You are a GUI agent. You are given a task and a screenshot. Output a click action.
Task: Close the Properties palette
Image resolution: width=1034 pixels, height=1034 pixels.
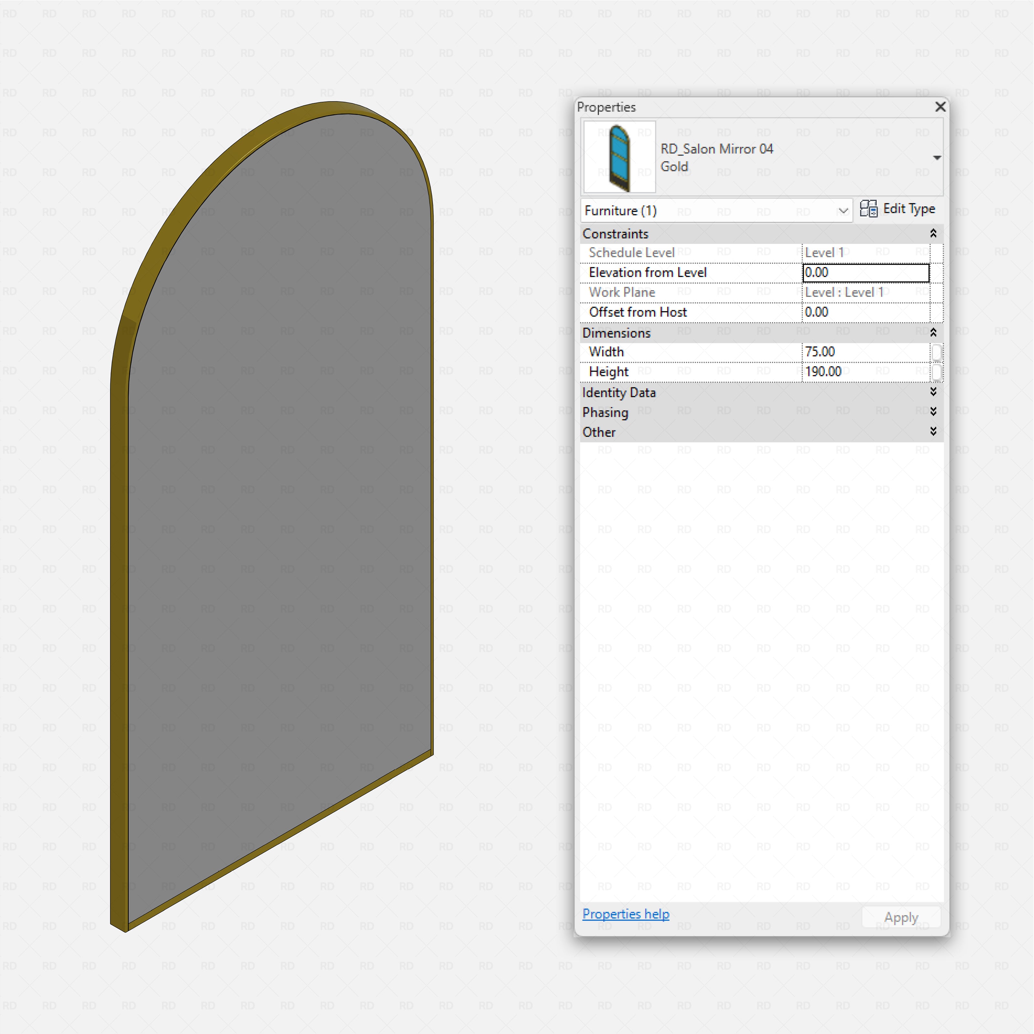click(940, 107)
